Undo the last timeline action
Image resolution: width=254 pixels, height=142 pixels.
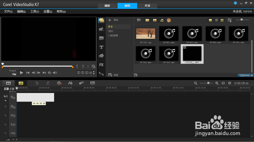(x=37, y=83)
